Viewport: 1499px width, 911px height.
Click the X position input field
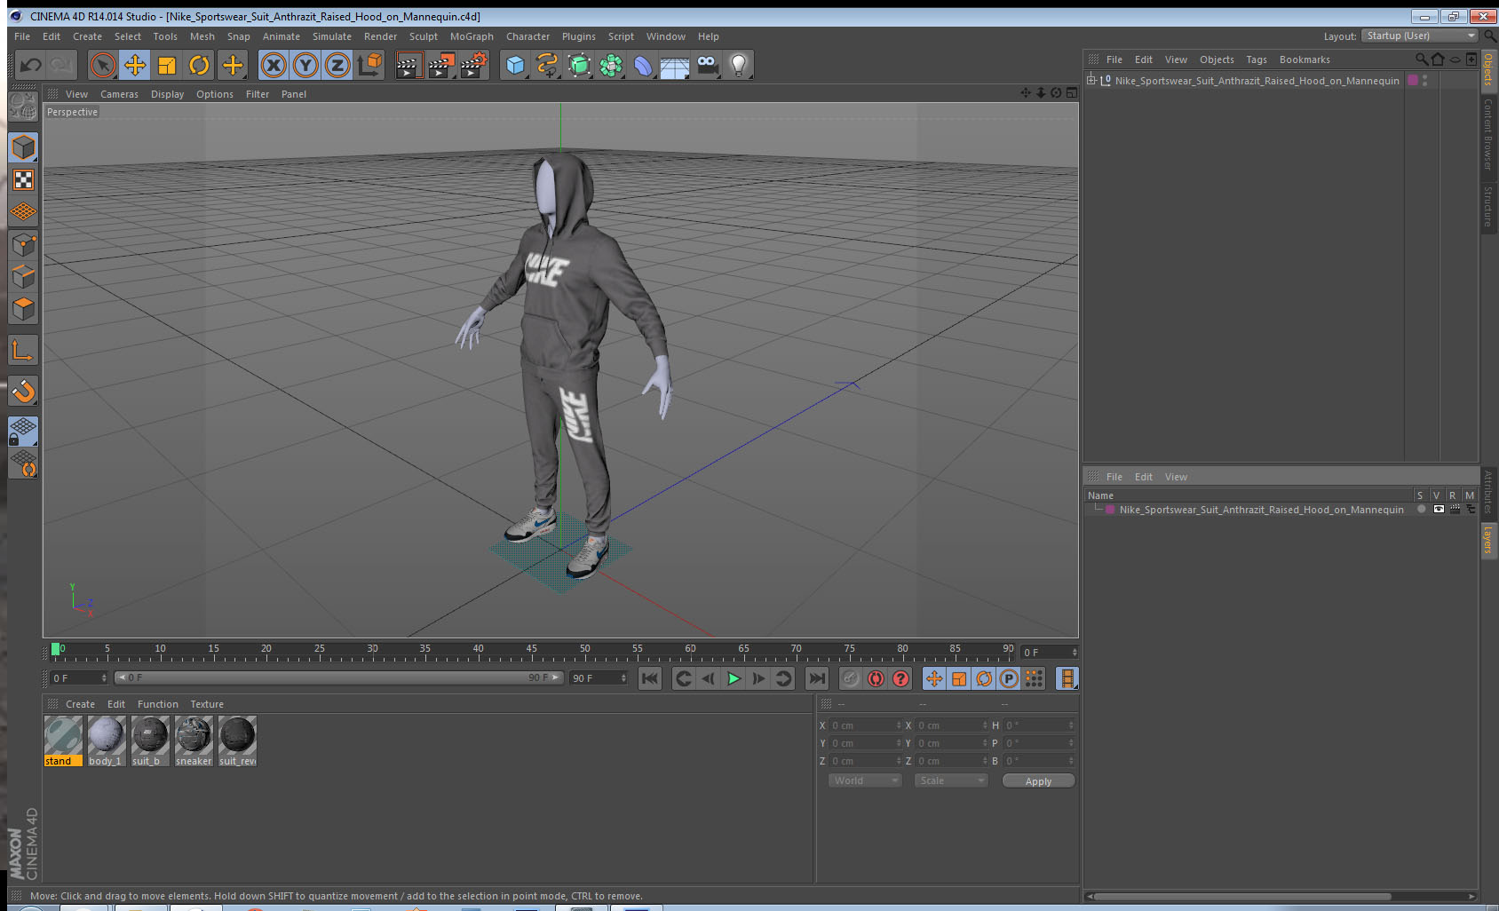pos(866,725)
